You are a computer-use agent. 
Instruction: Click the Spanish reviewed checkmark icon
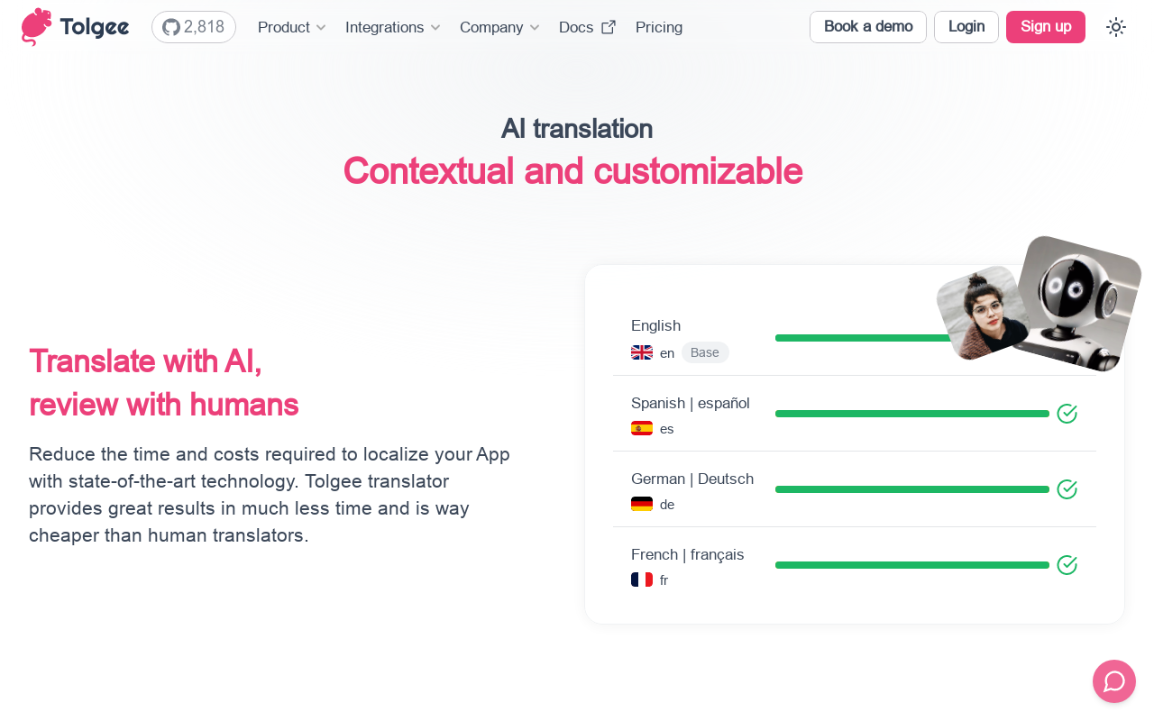(x=1067, y=414)
